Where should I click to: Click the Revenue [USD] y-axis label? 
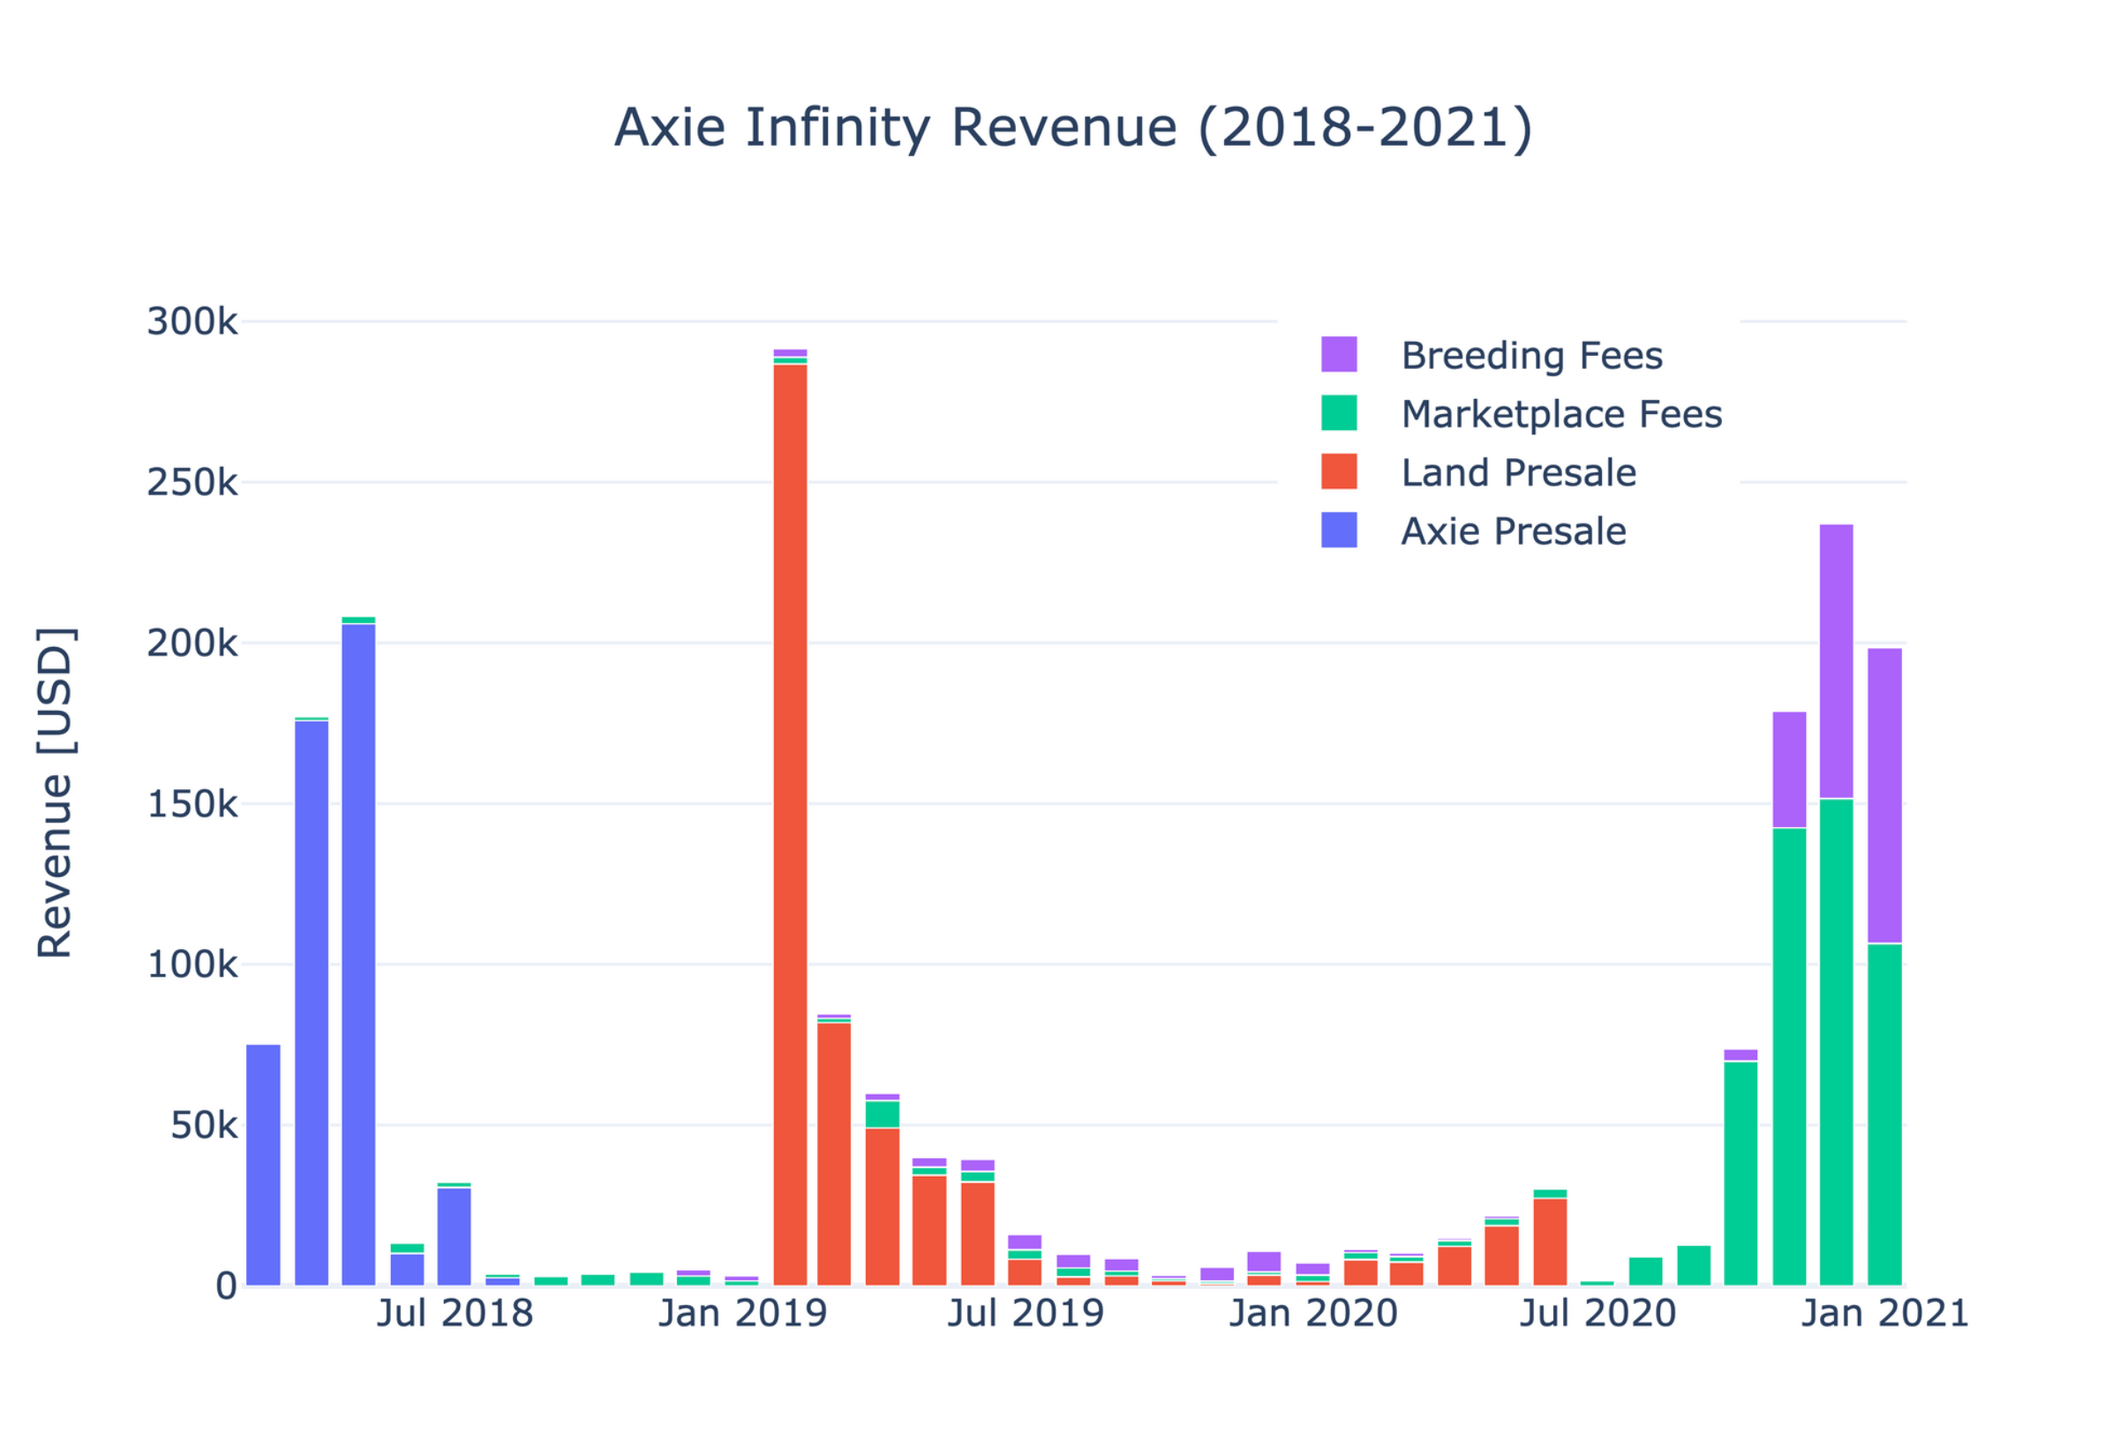click(x=55, y=791)
